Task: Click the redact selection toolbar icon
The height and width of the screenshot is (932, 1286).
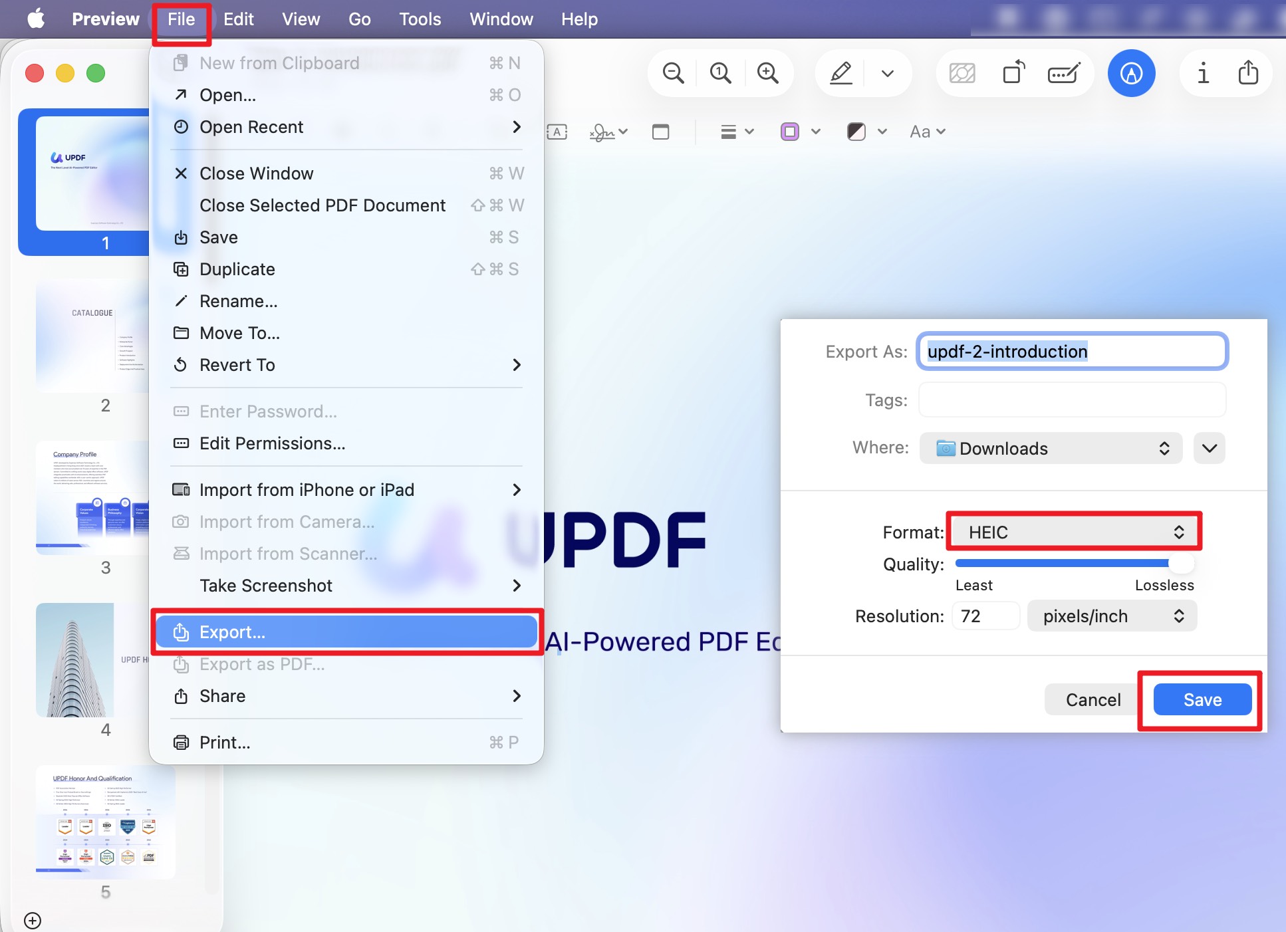Action: click(x=962, y=73)
